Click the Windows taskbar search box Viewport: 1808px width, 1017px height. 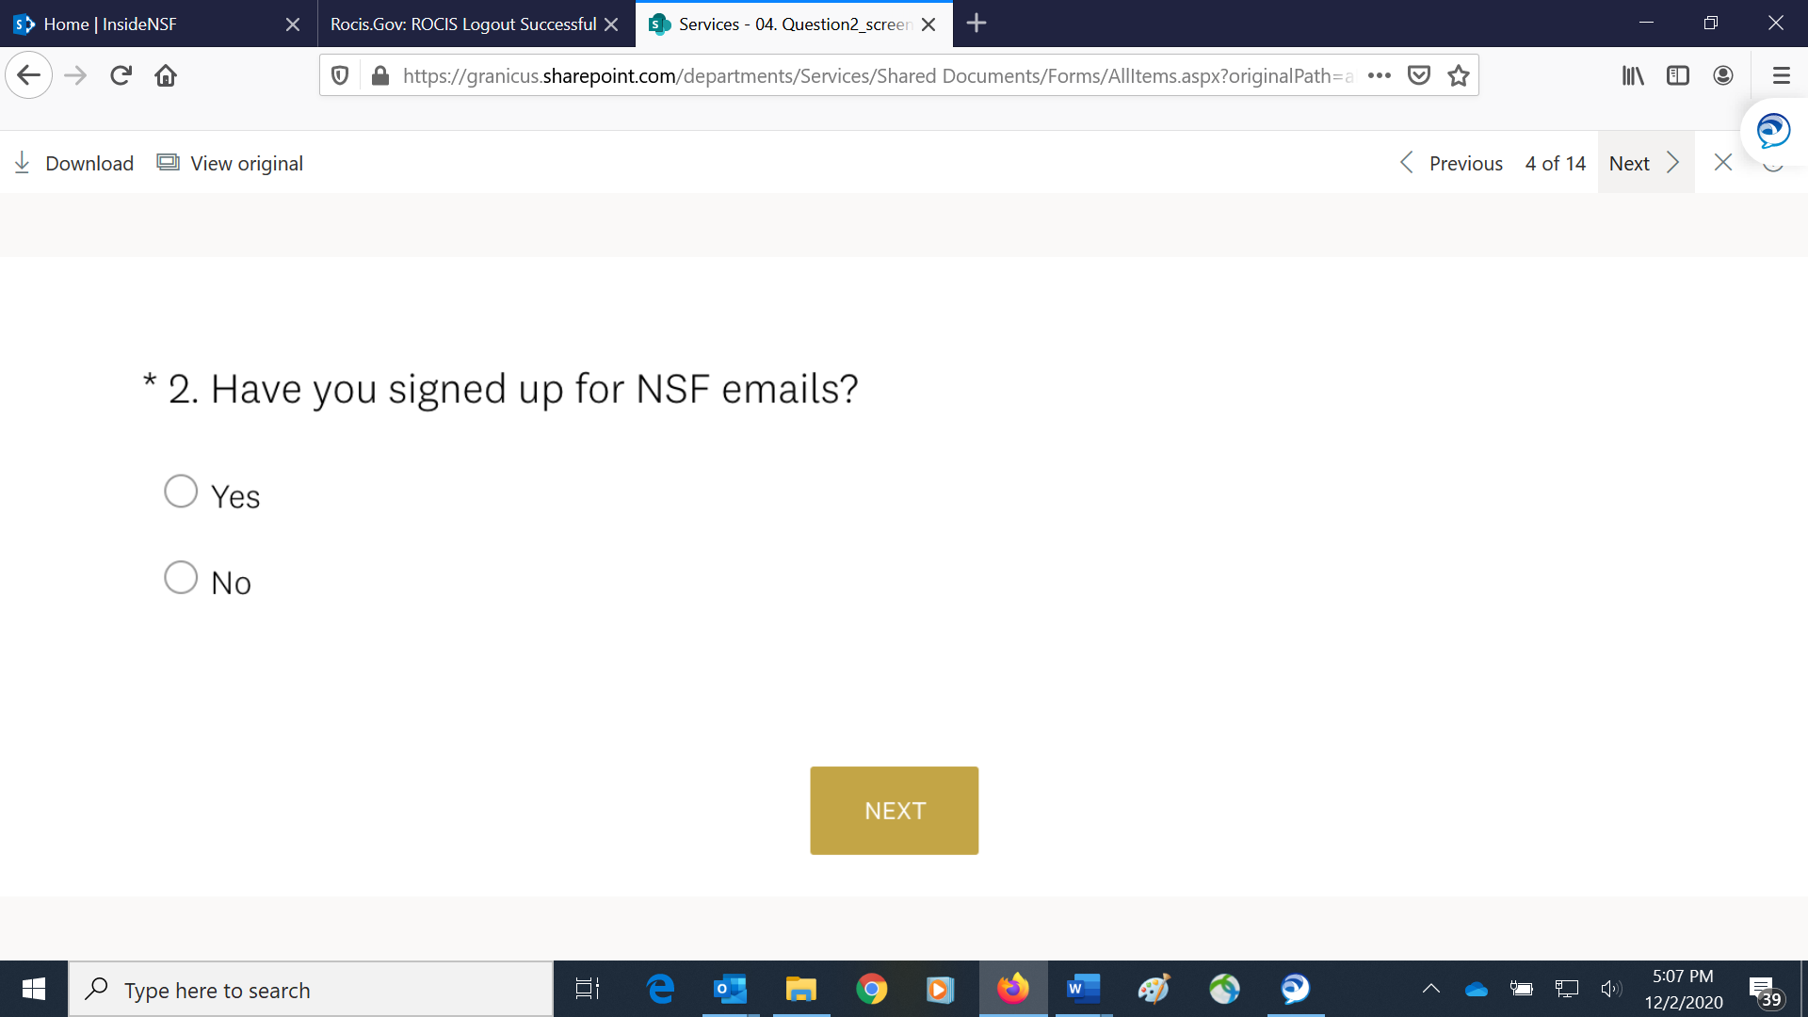pyautogui.click(x=311, y=989)
